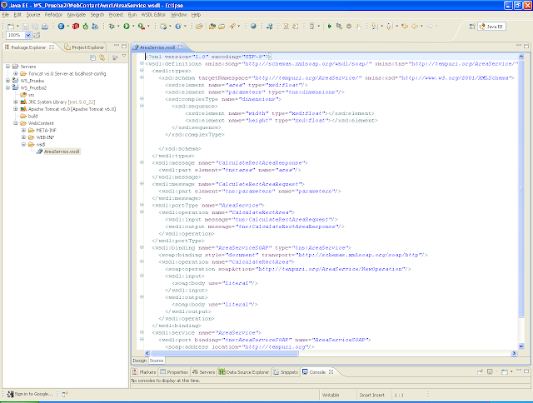Select AreaService.wsdl in the tree

[x=62, y=152]
